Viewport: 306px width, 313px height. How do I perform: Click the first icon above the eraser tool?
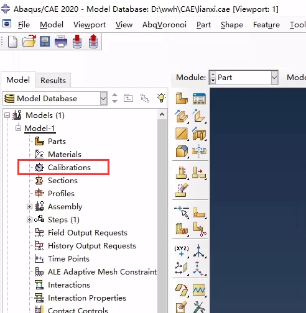point(182,173)
